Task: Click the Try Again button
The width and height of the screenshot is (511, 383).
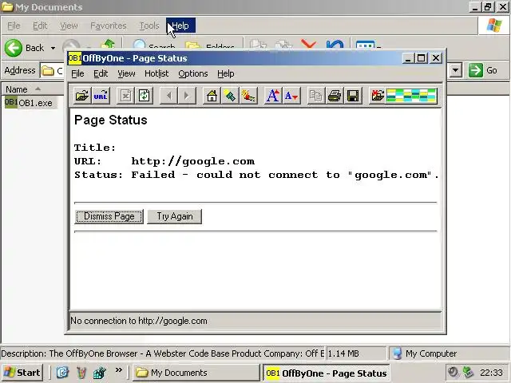Action: [174, 216]
